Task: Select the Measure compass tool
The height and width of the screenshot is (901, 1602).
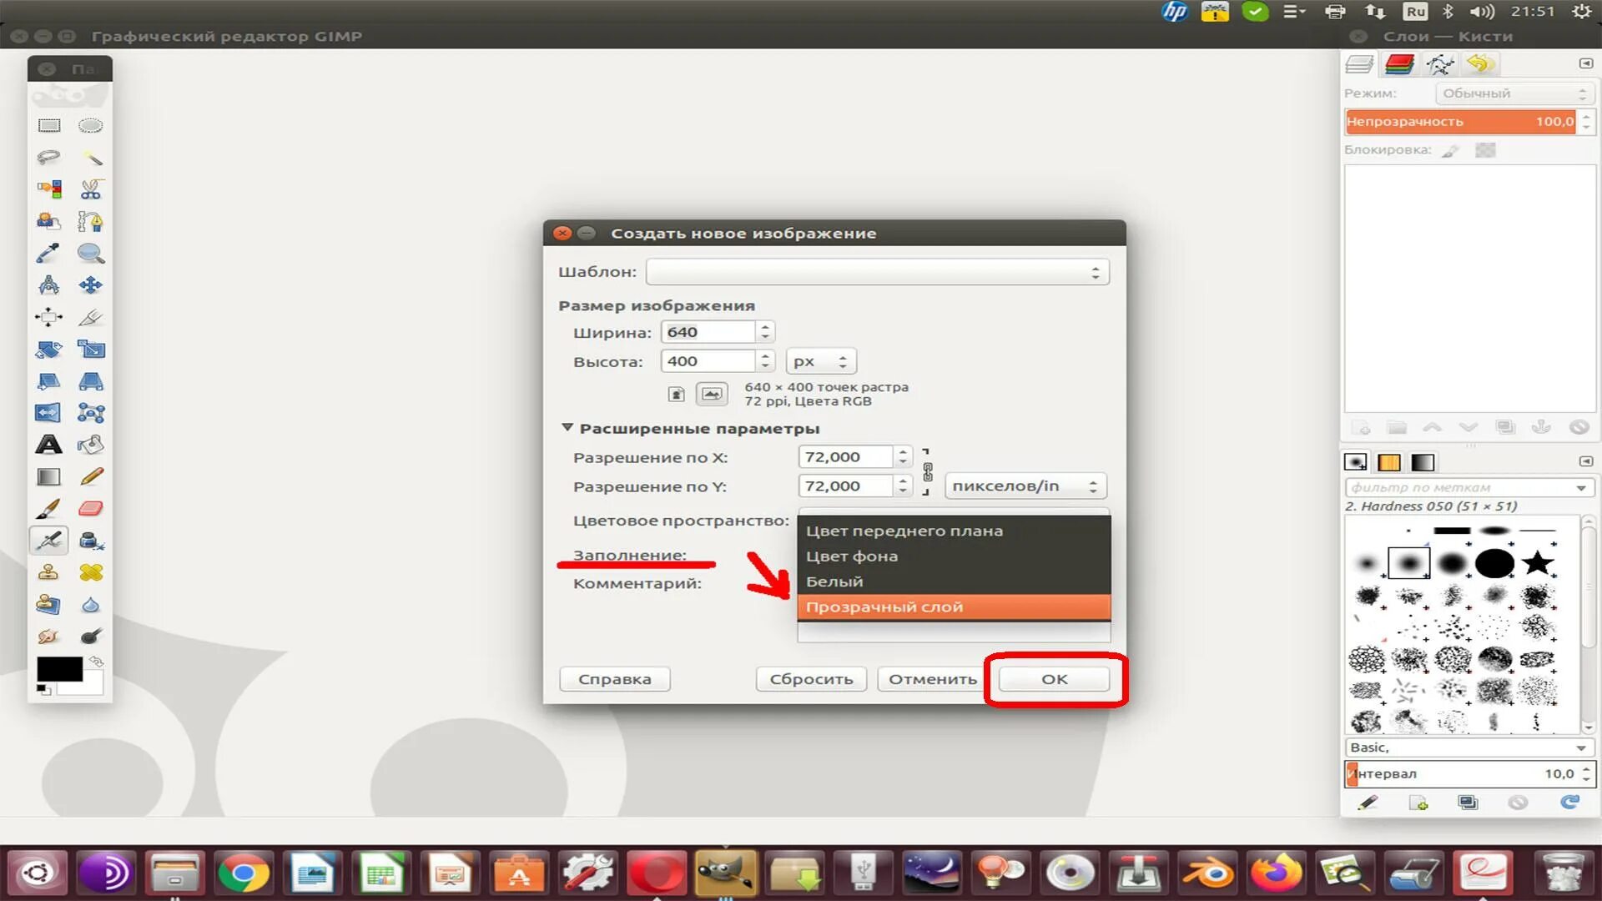Action: [x=49, y=284]
